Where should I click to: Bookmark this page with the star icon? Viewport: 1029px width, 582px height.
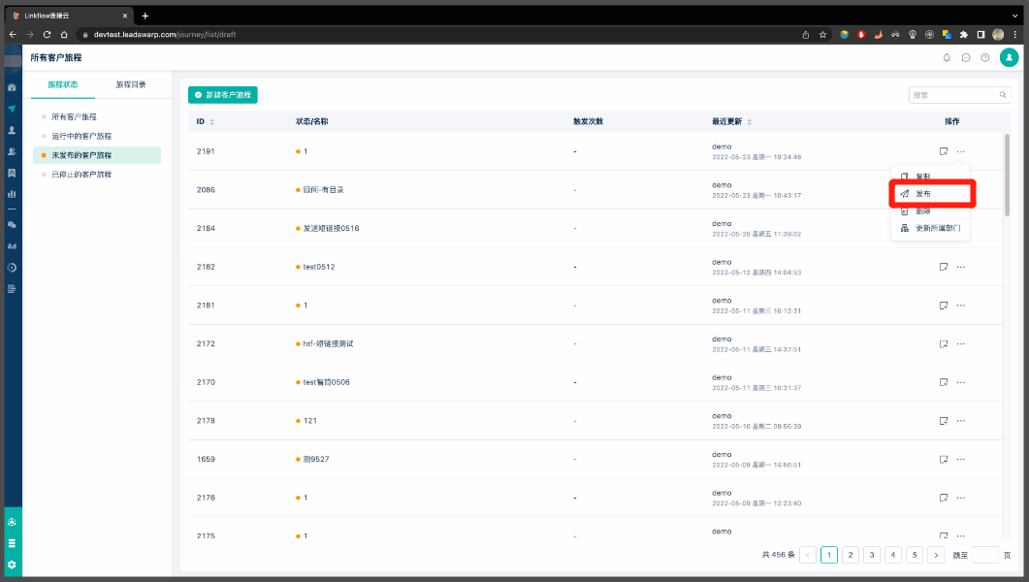pyautogui.click(x=822, y=35)
